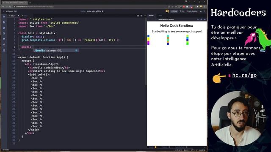Click the Share button
The height and width of the screenshot is (152, 271).
point(174,11)
